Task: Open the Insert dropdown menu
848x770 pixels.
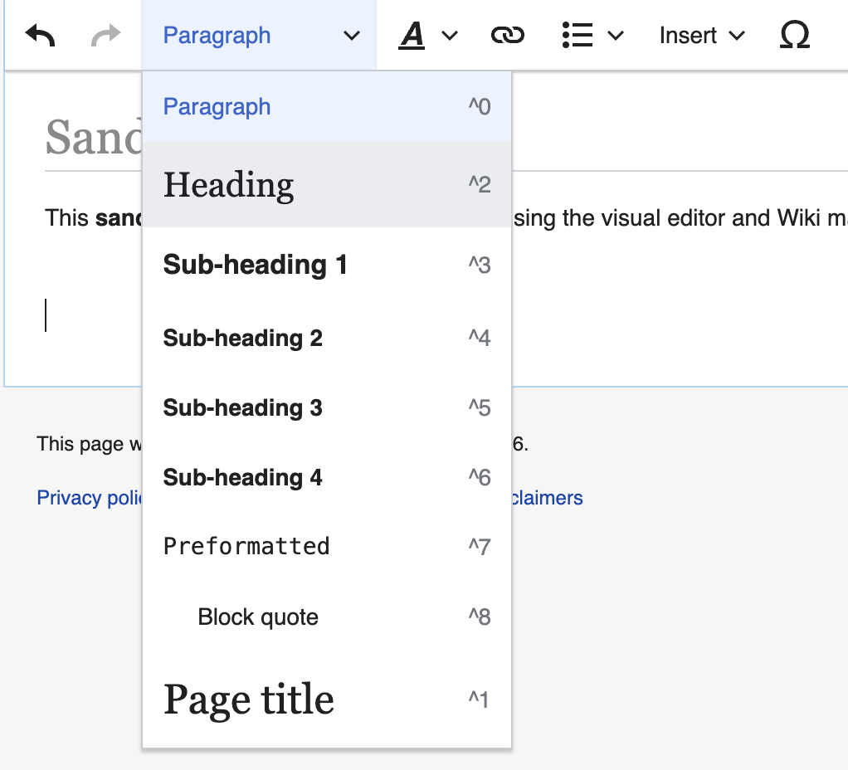Action: (702, 36)
